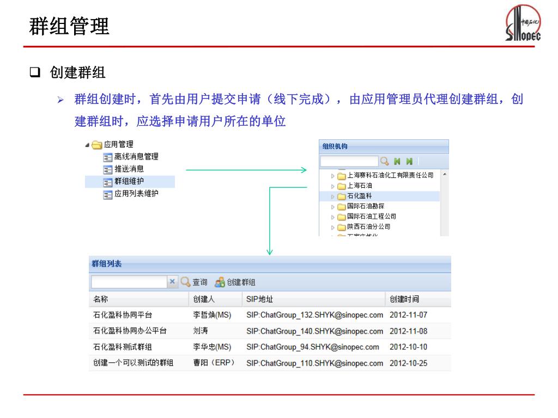This screenshot has height=418, width=558.
Task: Click the 群组列表 panel header
Action: click(270, 264)
